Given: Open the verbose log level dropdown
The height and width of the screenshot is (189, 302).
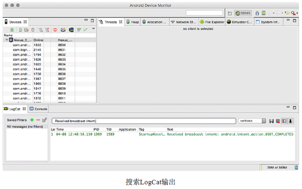Looking at the screenshot, I should pos(252,121).
